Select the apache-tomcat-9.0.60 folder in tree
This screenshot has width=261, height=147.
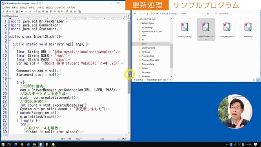click(151, 31)
